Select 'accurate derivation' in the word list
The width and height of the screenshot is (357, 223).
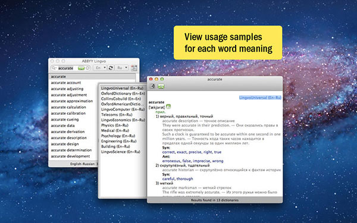[x=68, y=132]
